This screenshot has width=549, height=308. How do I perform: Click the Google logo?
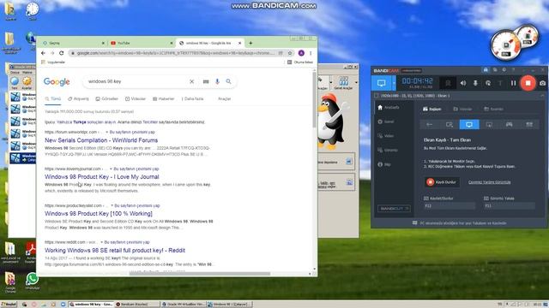coord(57,82)
